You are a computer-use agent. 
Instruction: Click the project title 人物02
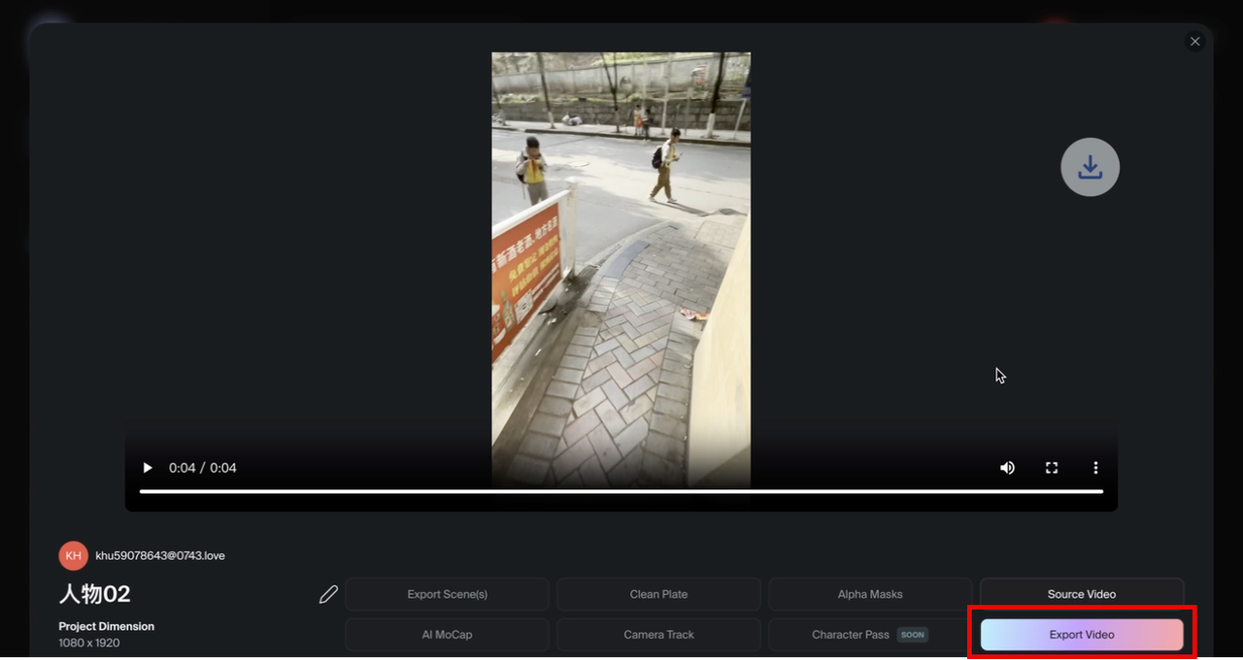[x=94, y=594]
